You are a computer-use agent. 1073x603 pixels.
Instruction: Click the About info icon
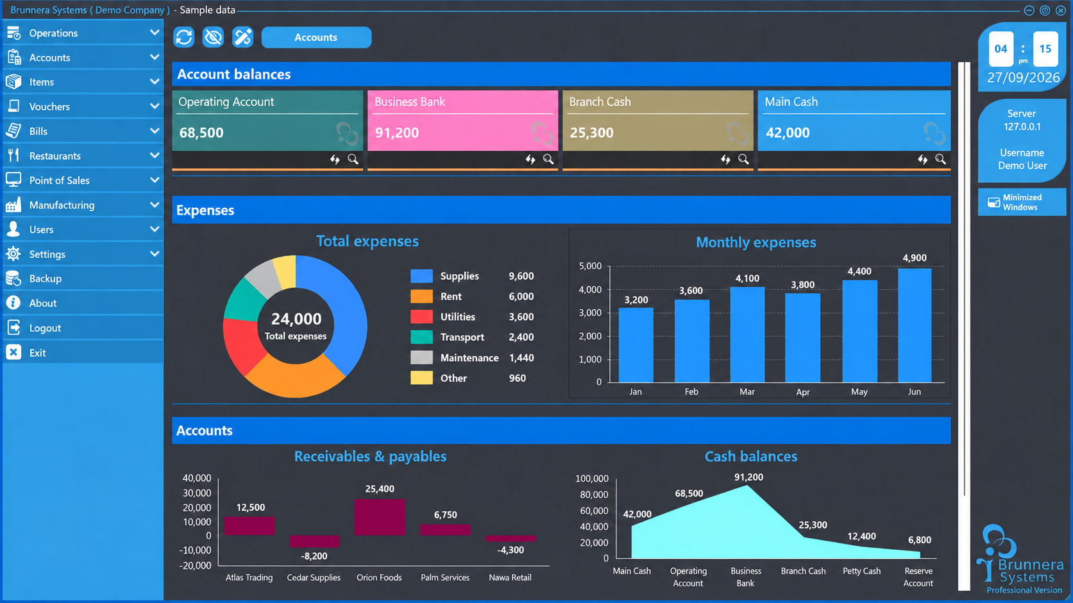pos(13,303)
